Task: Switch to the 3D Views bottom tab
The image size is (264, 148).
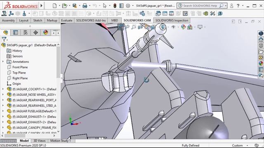Action: pyautogui.click(x=40, y=141)
